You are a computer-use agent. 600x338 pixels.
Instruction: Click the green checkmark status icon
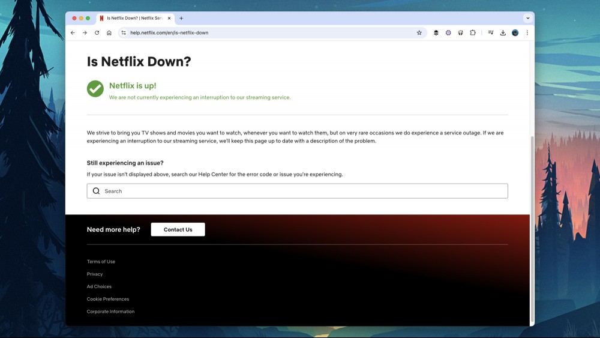(x=95, y=89)
